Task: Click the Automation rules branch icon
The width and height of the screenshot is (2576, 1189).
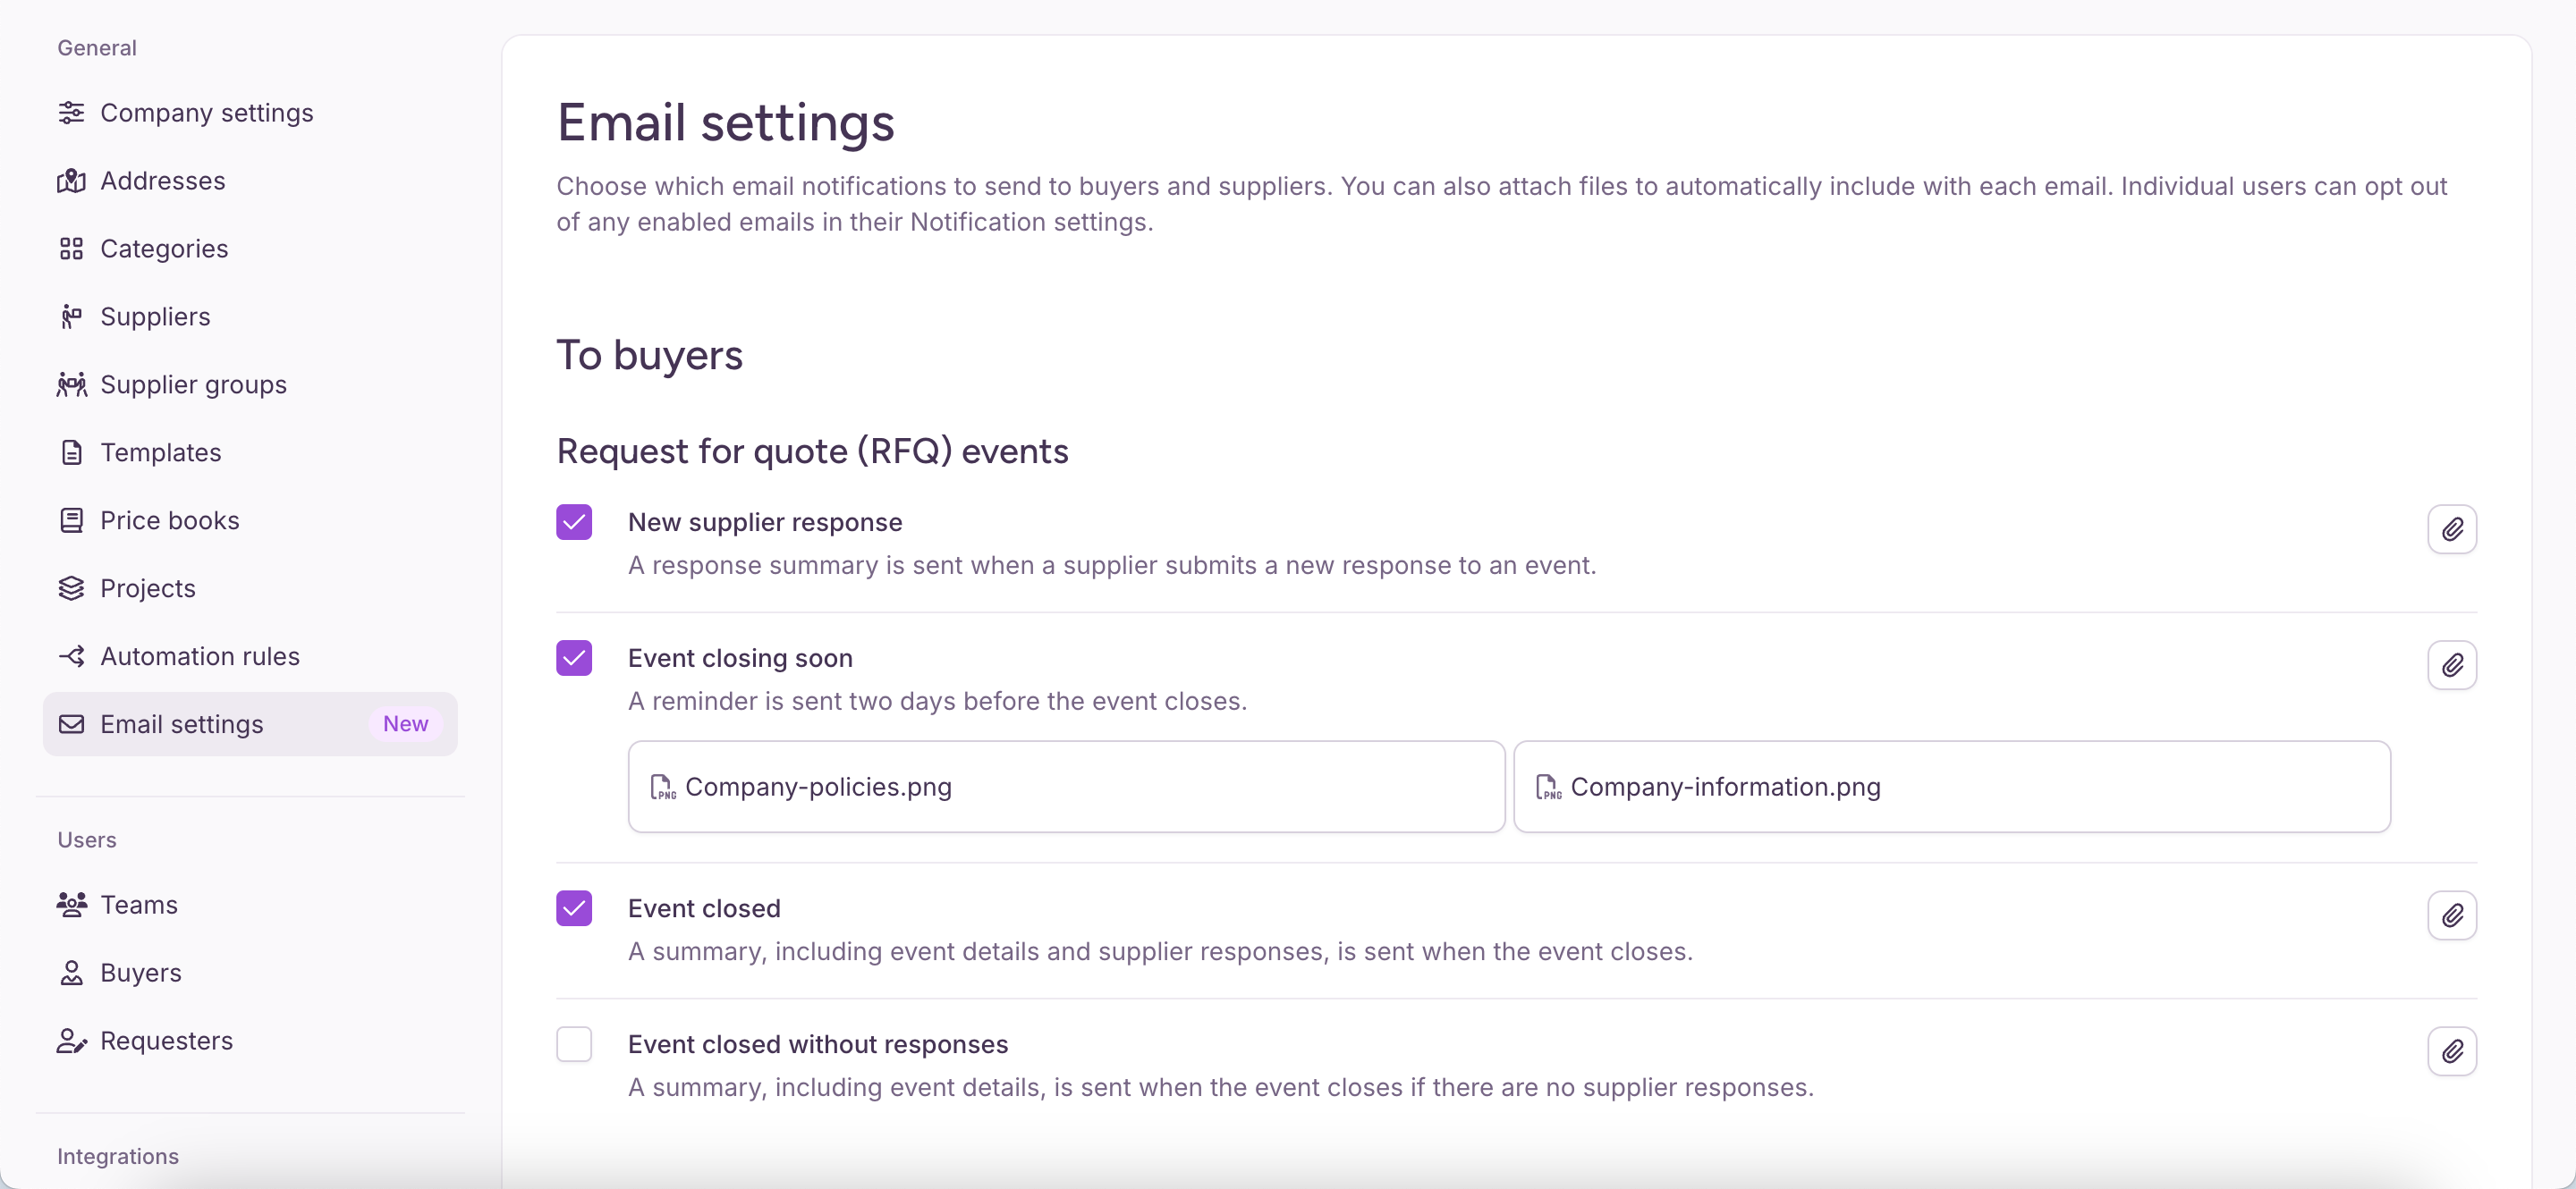Action: pyautogui.click(x=71, y=656)
